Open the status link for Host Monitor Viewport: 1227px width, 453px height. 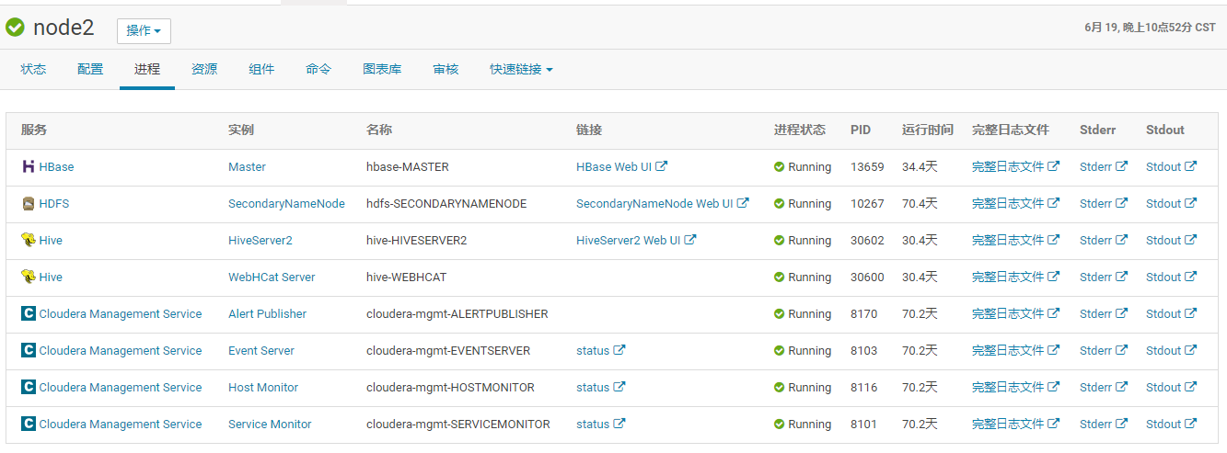600,388
